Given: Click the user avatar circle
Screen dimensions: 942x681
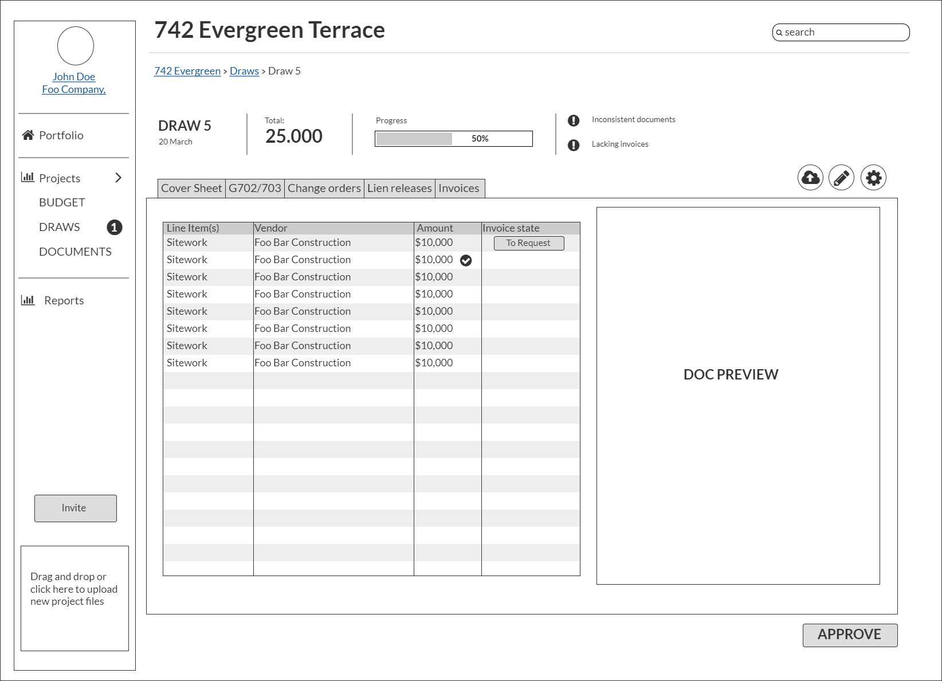Looking at the screenshot, I should tap(76, 46).
